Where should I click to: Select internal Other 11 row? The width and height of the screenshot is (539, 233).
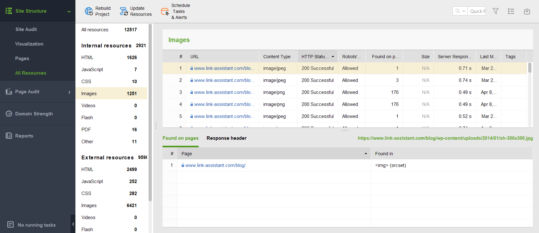click(x=111, y=142)
